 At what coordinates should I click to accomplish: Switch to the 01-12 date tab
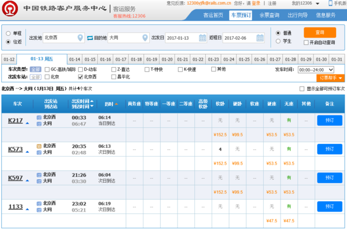[x=9, y=60]
